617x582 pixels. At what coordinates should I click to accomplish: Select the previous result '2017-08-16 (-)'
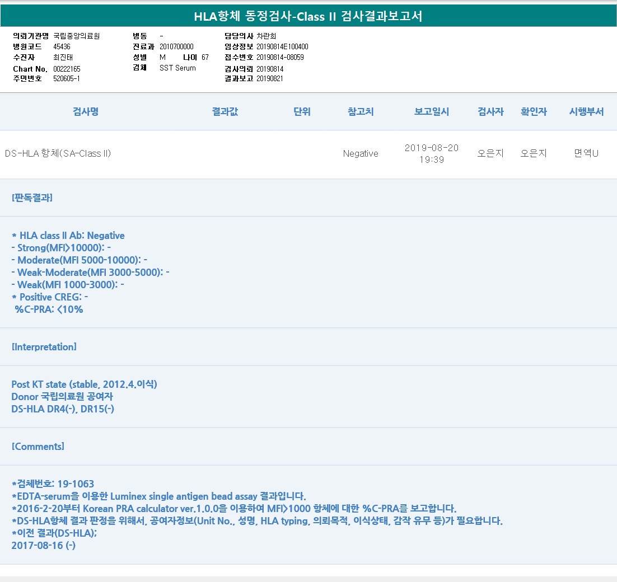pyautogui.click(x=43, y=546)
